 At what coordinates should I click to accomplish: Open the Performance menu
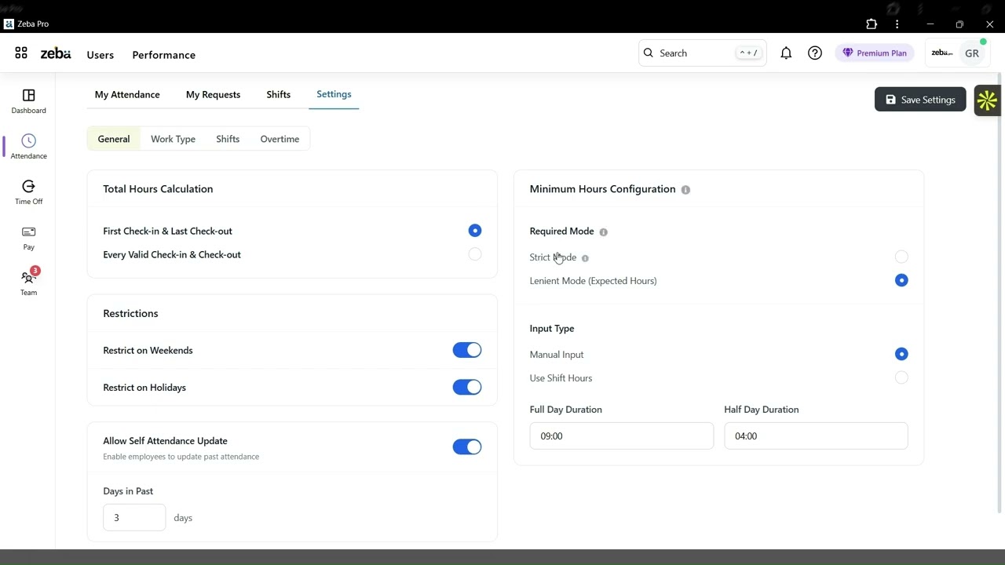click(164, 55)
